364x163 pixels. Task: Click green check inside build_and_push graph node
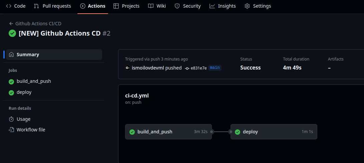(x=132, y=132)
